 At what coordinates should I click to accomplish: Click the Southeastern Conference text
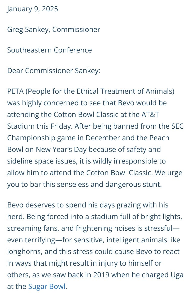(50, 50)
